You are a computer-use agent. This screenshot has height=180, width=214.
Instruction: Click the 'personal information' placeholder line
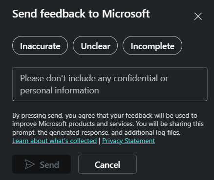click(60, 90)
